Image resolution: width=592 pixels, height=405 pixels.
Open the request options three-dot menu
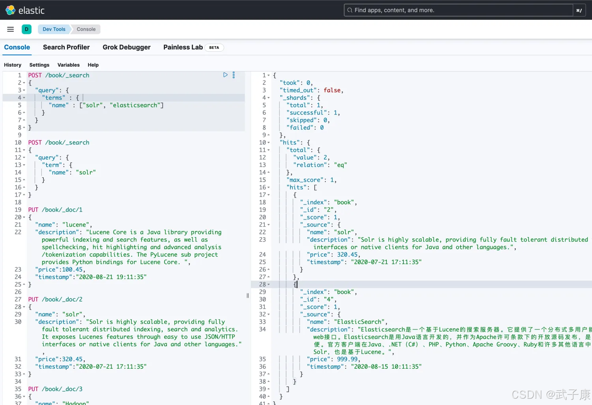point(234,75)
